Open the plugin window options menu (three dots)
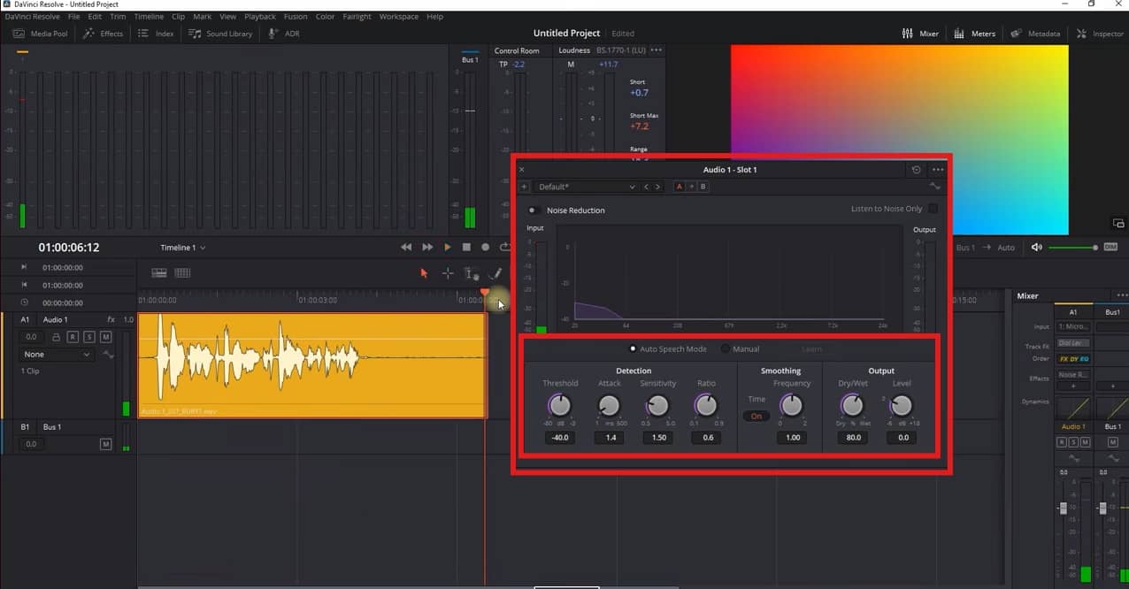The height and width of the screenshot is (589, 1129). (x=938, y=170)
